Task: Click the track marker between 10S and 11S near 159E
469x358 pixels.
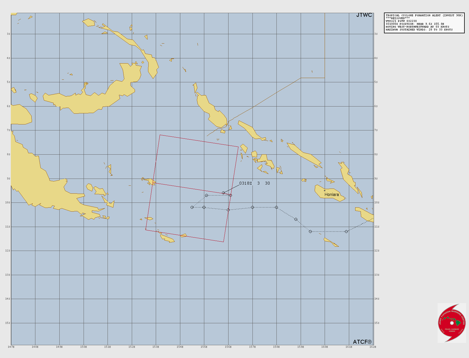Action: tap(296, 219)
